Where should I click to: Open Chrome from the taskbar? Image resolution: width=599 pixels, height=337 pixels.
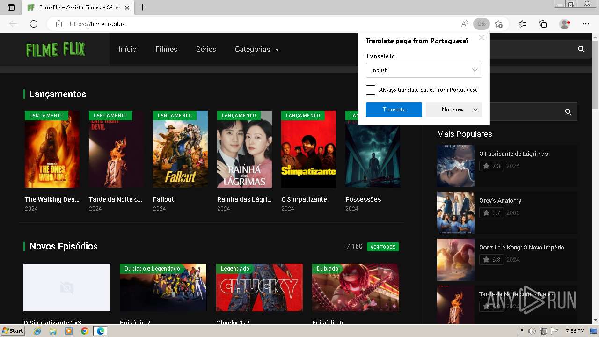(84, 331)
